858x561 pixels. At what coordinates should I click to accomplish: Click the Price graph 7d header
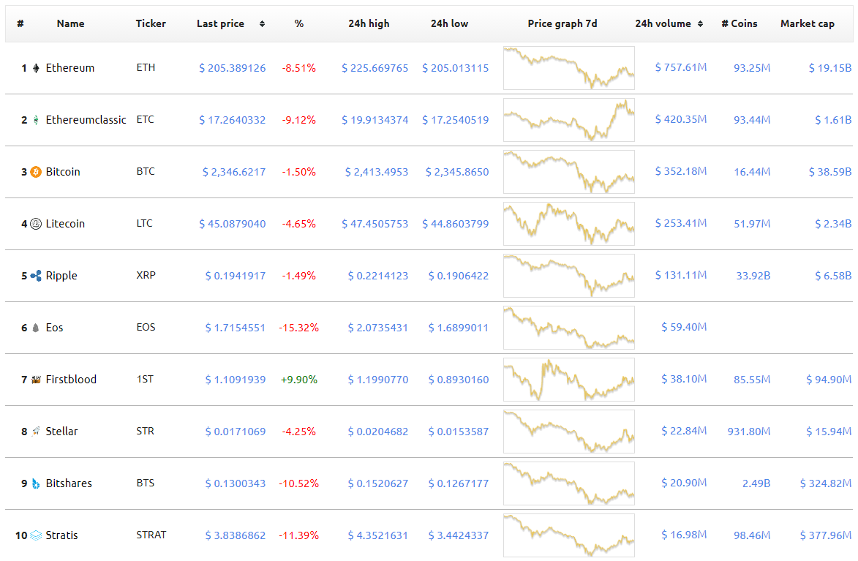(562, 23)
